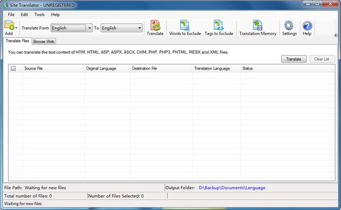
Task: Switch to the Browse Web tab
Action: click(44, 41)
